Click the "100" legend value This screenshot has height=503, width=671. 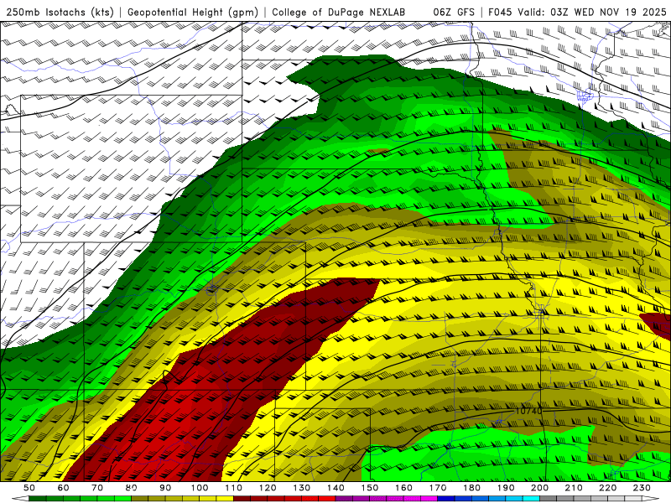(200, 488)
